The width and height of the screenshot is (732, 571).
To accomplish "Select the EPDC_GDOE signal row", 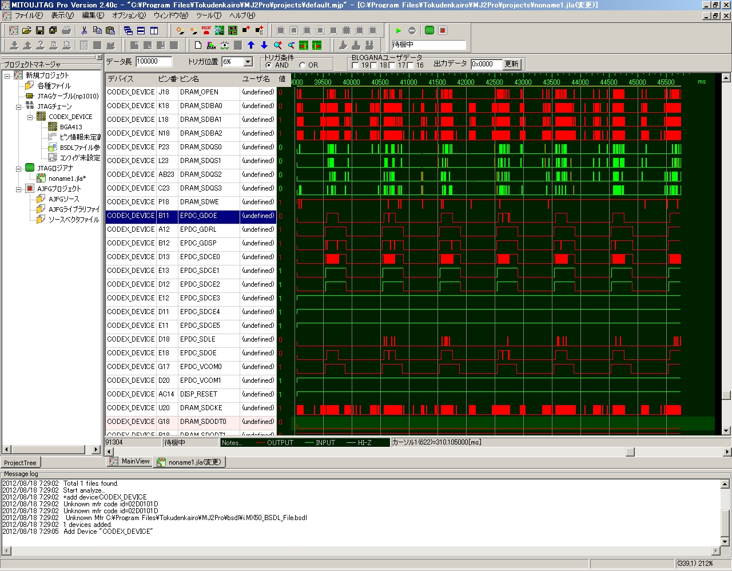I will point(198,216).
